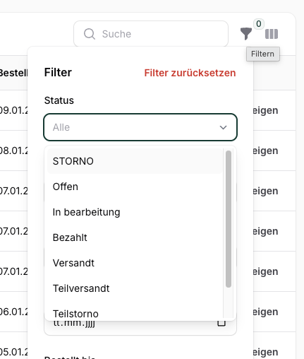Click the magnifier icon in search box
This screenshot has height=359, width=304.
coord(90,34)
